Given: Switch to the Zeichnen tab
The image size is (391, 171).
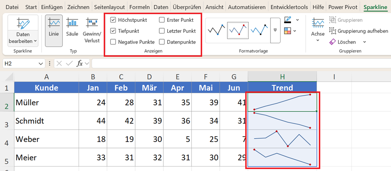Looking at the screenshot, I should (x=78, y=7).
